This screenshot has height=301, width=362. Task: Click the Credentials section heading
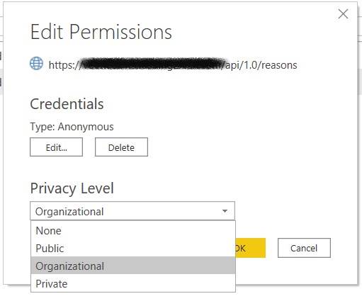(x=67, y=104)
